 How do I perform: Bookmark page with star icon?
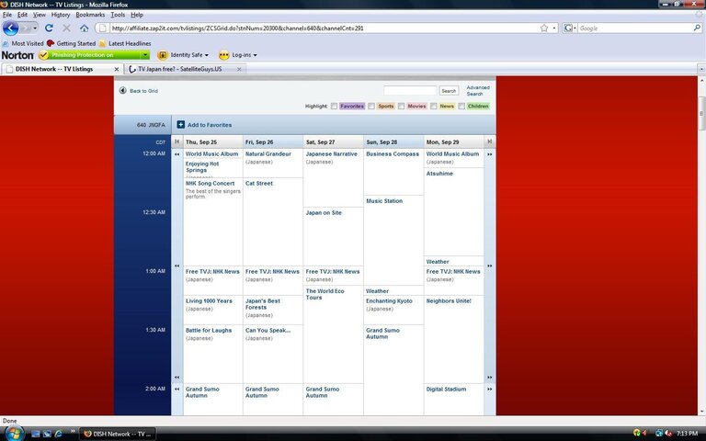(544, 28)
